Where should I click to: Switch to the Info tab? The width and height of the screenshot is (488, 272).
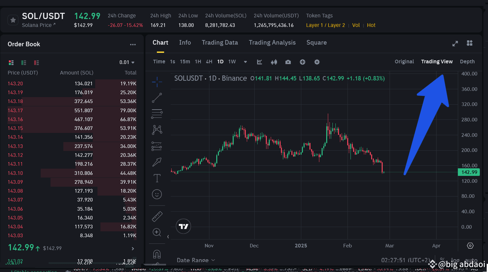(185, 43)
